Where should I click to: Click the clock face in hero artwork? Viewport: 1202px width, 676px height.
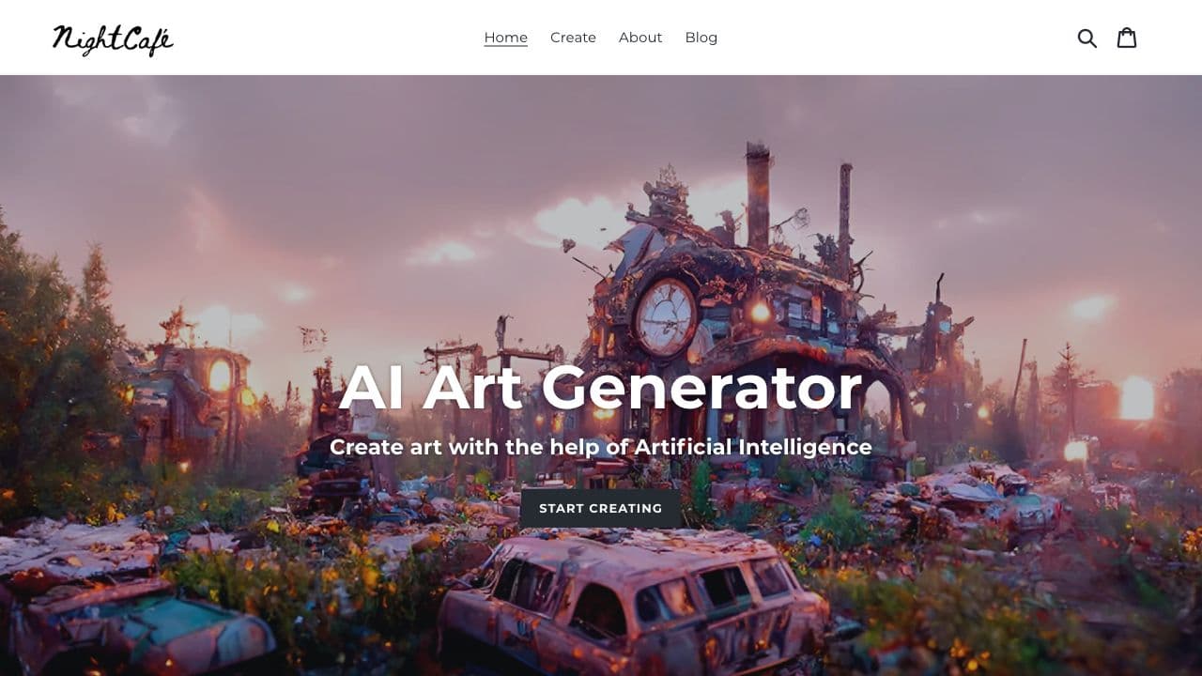666,317
